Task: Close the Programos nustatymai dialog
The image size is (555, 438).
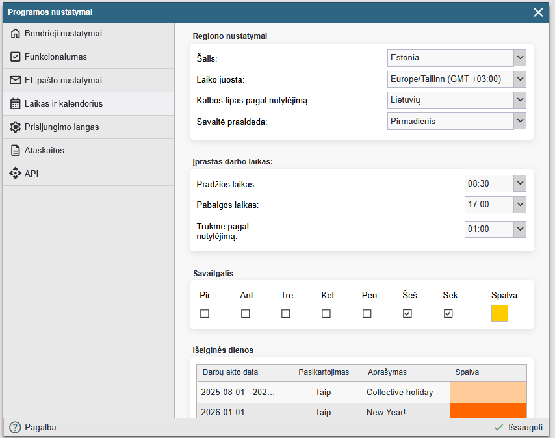Action: click(x=538, y=12)
